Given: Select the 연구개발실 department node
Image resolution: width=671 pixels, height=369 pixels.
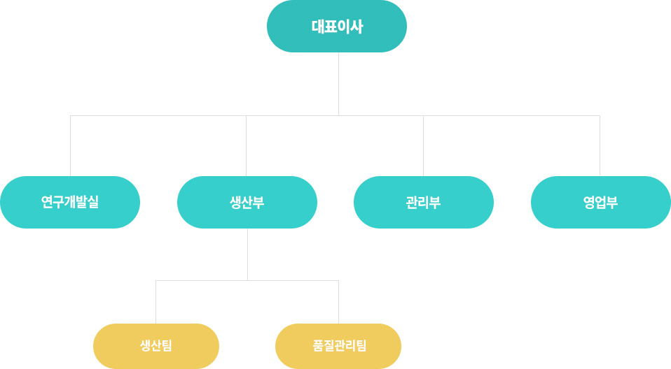Looking at the screenshot, I should pyautogui.click(x=70, y=202).
